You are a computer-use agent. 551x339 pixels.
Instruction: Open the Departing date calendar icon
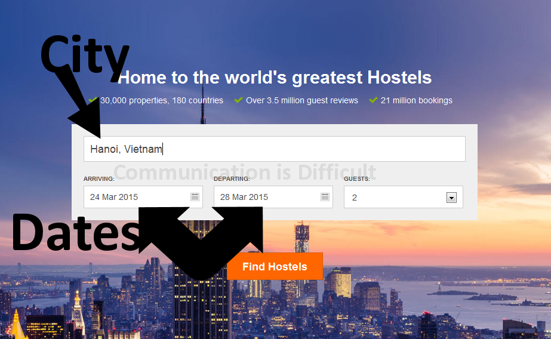(x=325, y=197)
